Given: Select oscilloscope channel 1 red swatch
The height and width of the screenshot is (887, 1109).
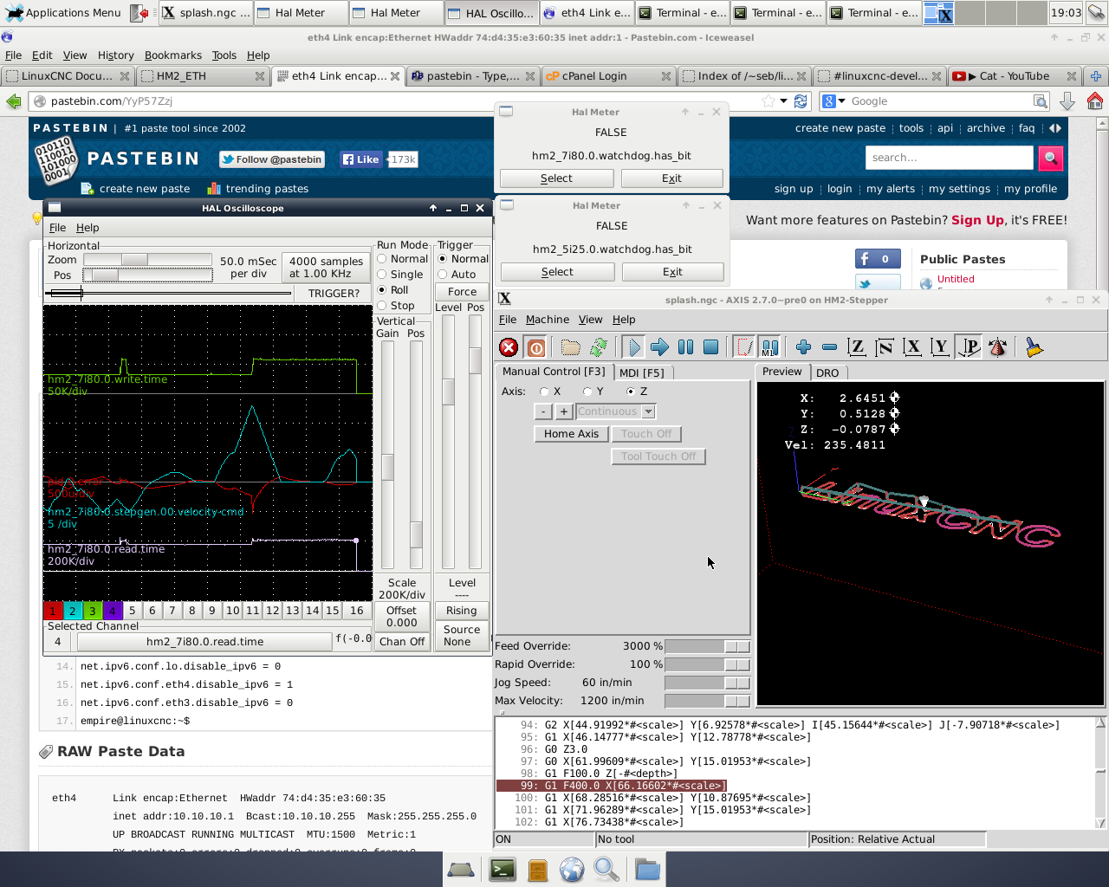Looking at the screenshot, I should (53, 611).
